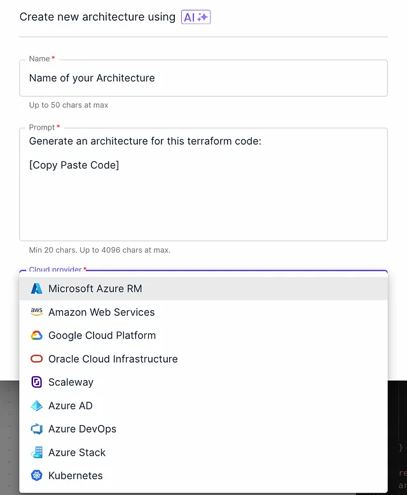Choose Scaleway from the provider list

coord(203,382)
